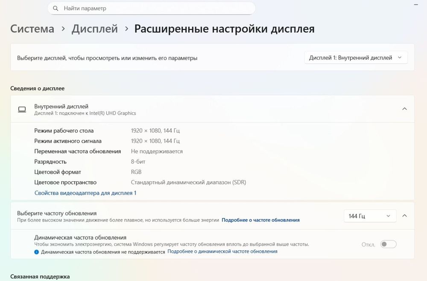The image size is (427, 281).
Task: Open the 'Дисплей 1: Внутренний дисплей' dropdown
Action: tap(356, 58)
